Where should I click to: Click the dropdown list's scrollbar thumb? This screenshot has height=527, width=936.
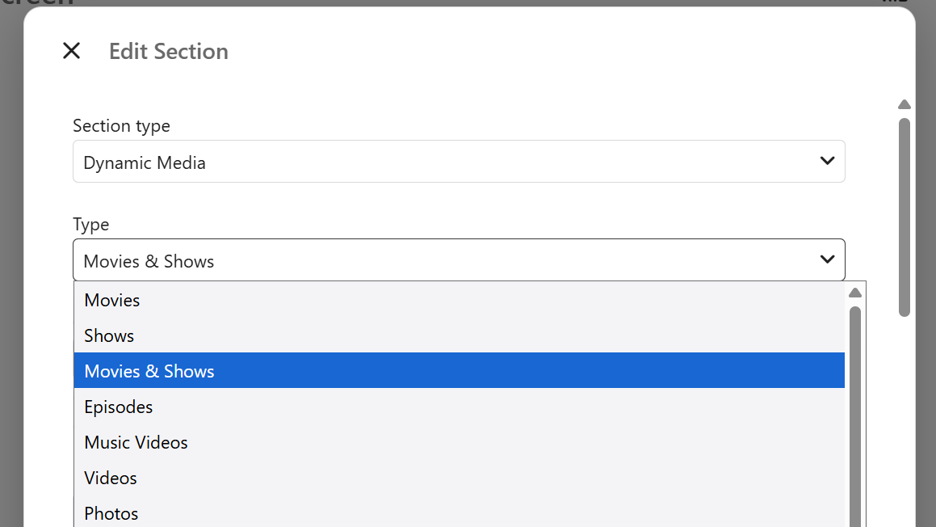click(x=854, y=416)
